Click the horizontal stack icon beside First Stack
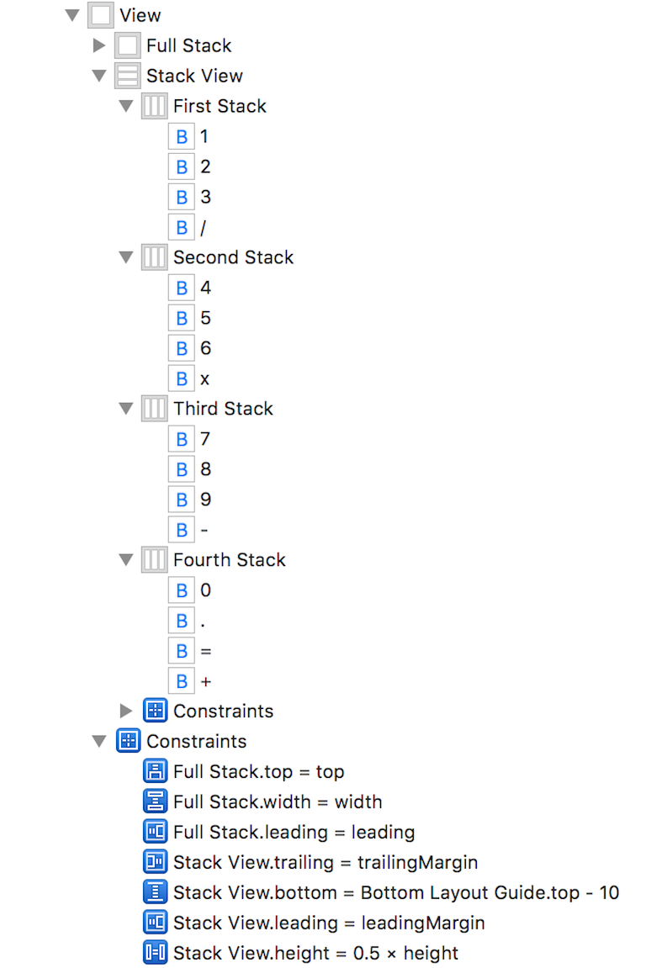The width and height of the screenshot is (667, 968). click(154, 106)
